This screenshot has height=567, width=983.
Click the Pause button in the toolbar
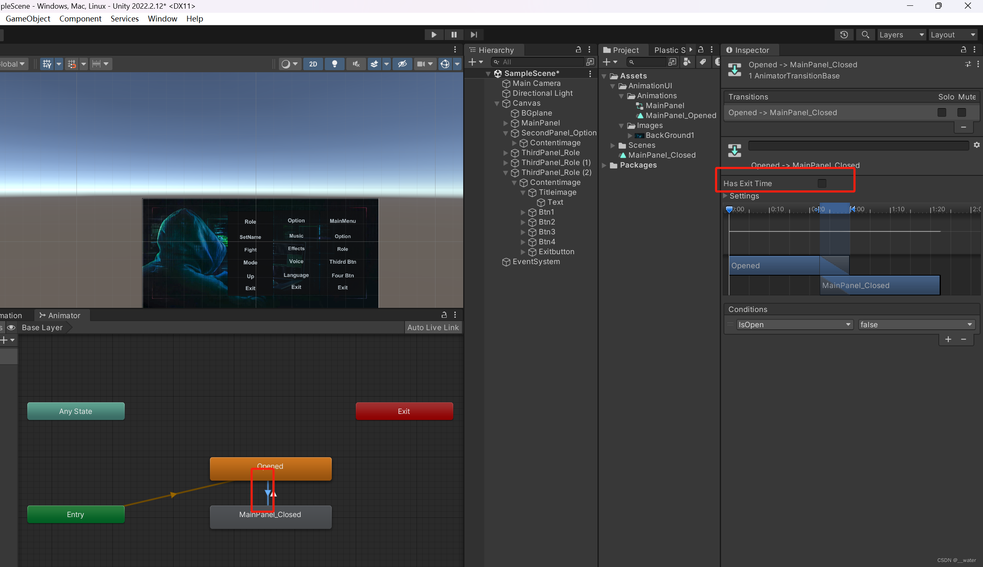tap(454, 35)
